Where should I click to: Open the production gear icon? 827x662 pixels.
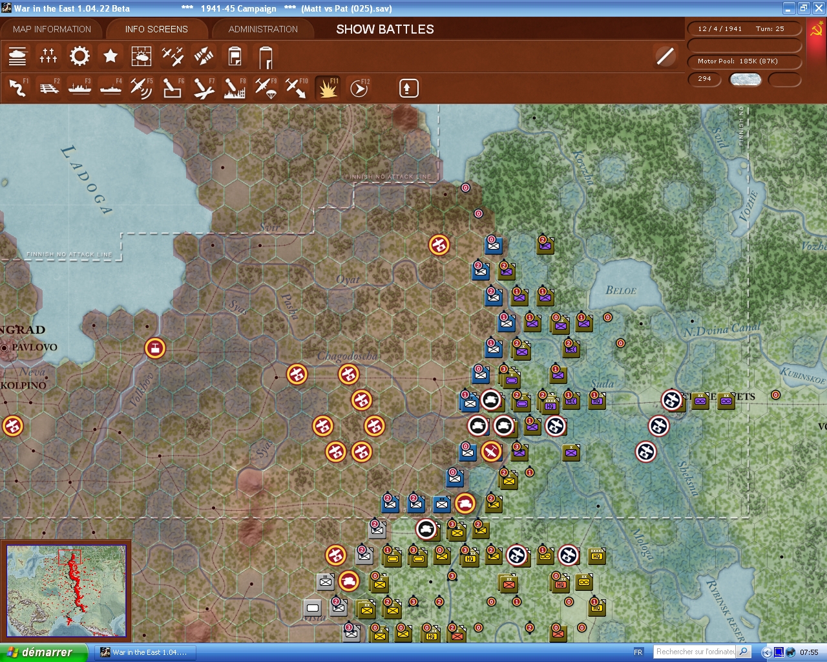[x=79, y=57]
